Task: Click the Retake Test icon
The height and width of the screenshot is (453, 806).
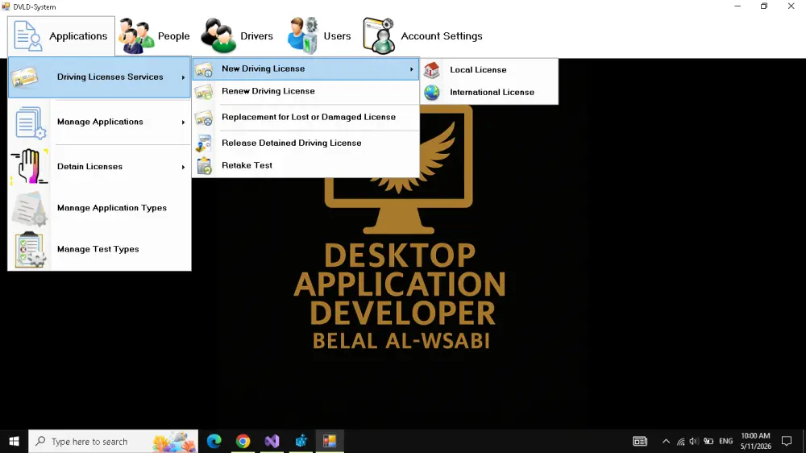Action: tap(204, 165)
